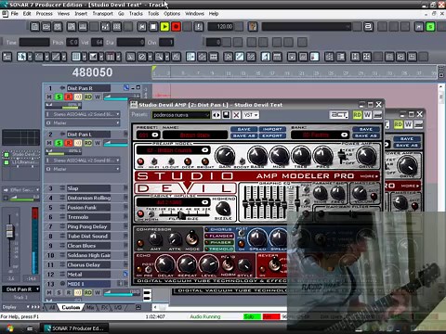This screenshot has width=446, height=334.
Task: Click the New file toolbar icon
Action: [x=34, y=27]
